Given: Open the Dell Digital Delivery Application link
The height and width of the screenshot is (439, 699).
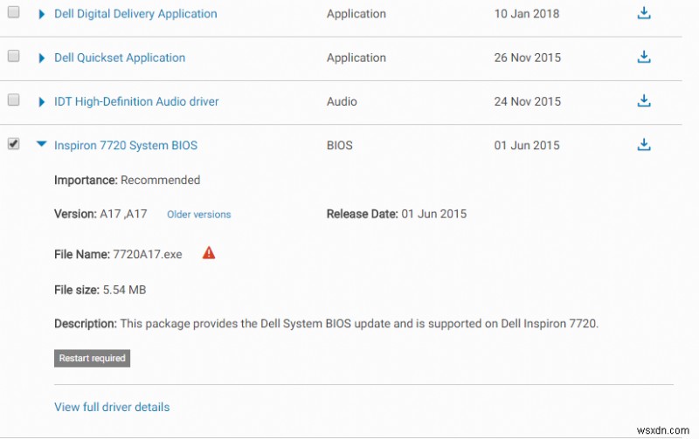Looking at the screenshot, I should [135, 14].
